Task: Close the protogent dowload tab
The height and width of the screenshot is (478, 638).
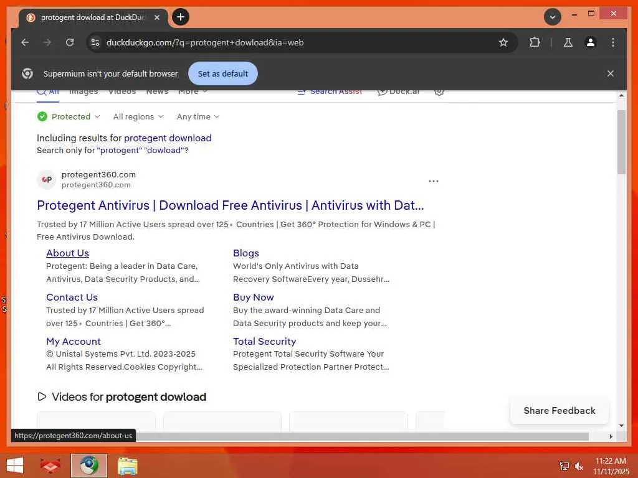Action: (x=156, y=17)
